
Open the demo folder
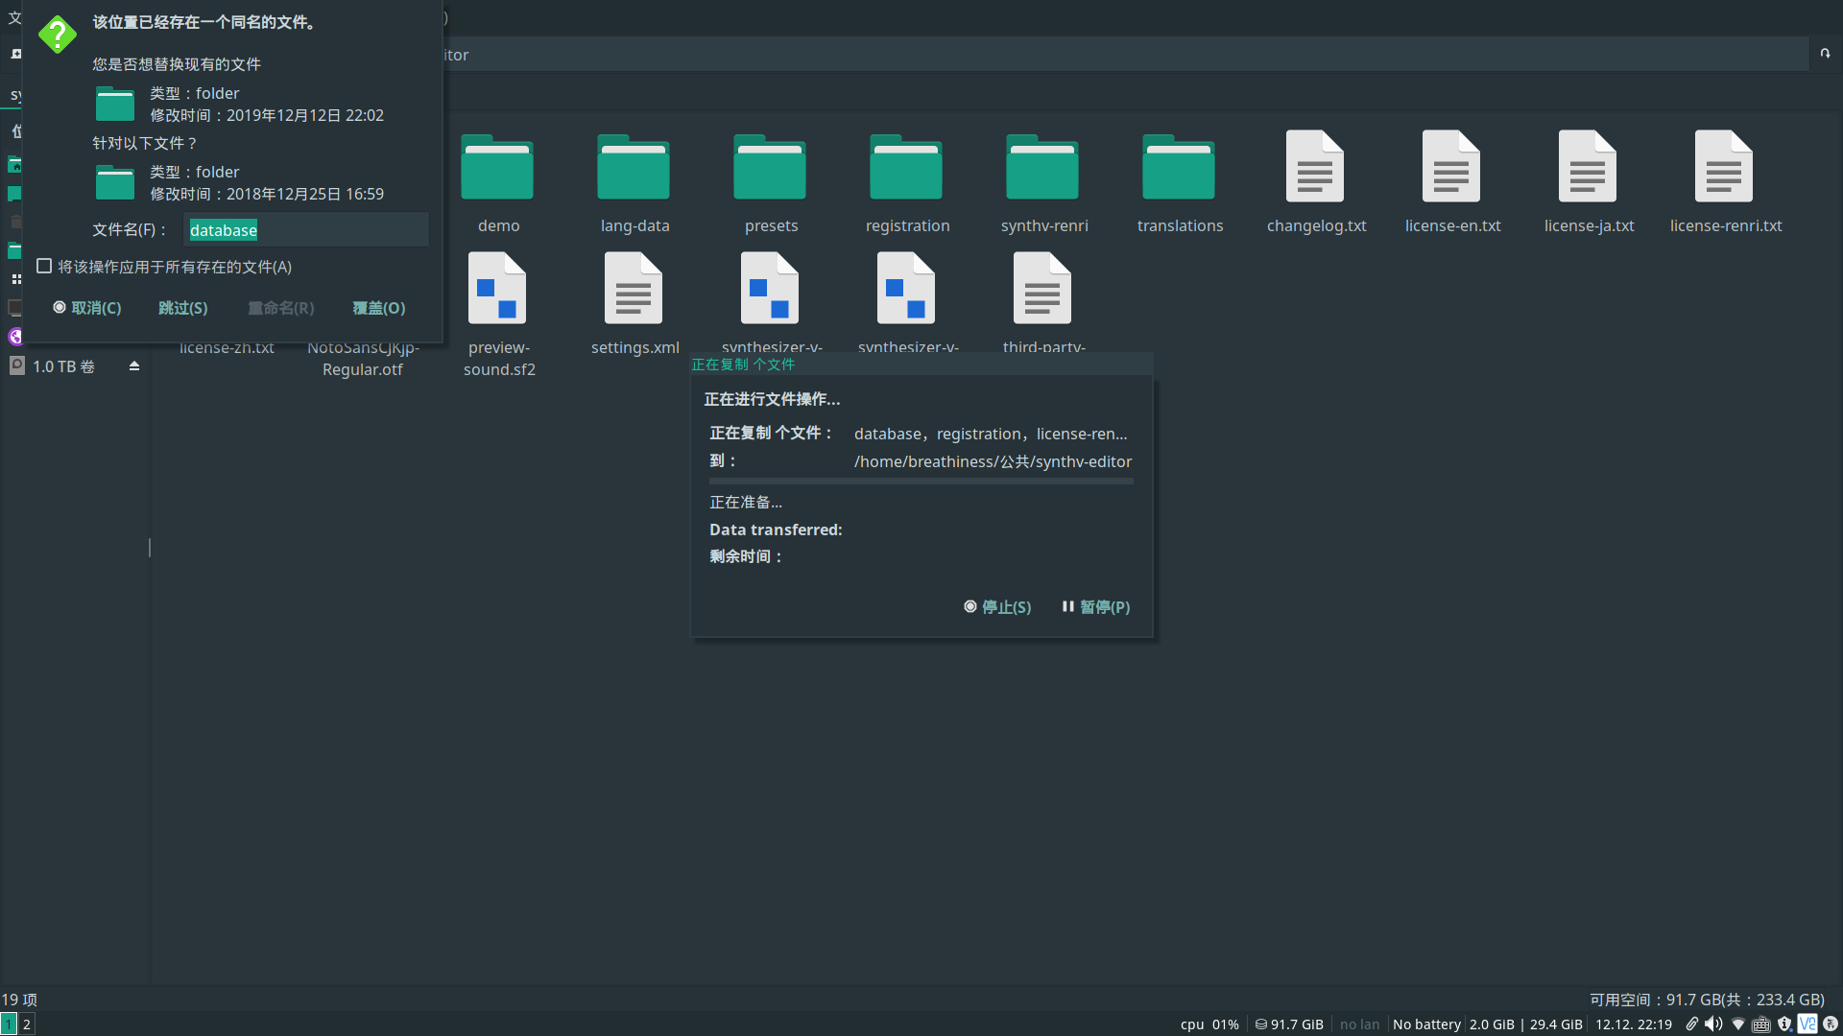[x=497, y=169]
